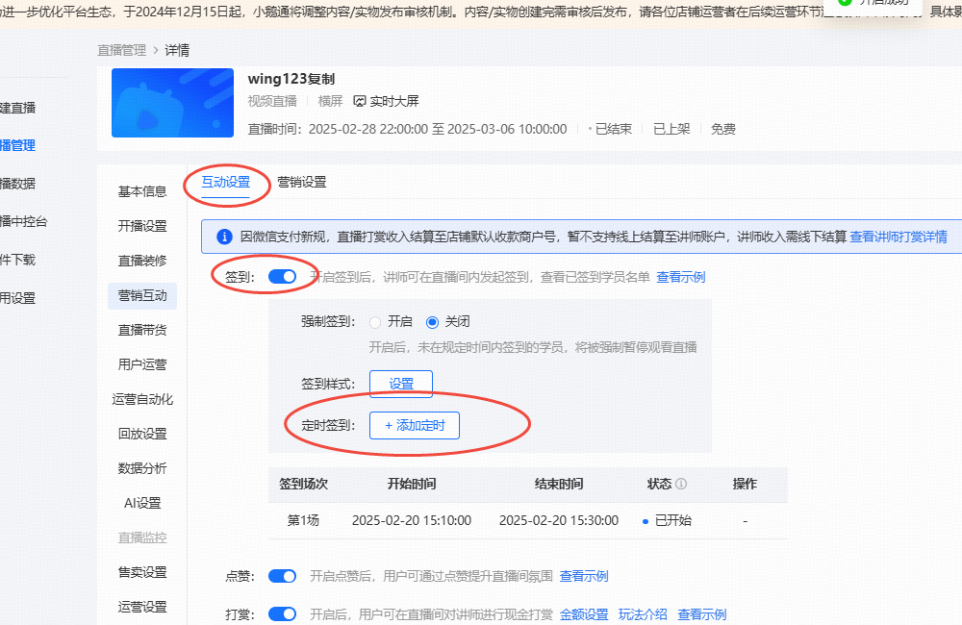Viewport: 962px width, 625px height.
Task: Click the + 添加定时 button
Action: (x=414, y=426)
